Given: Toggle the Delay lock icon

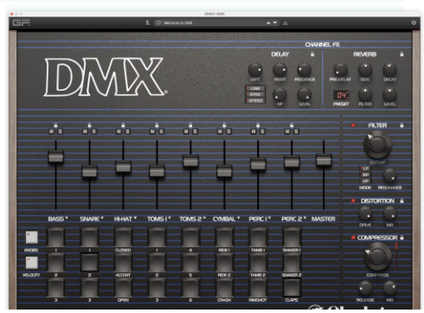Looking at the screenshot, I should tap(312, 54).
